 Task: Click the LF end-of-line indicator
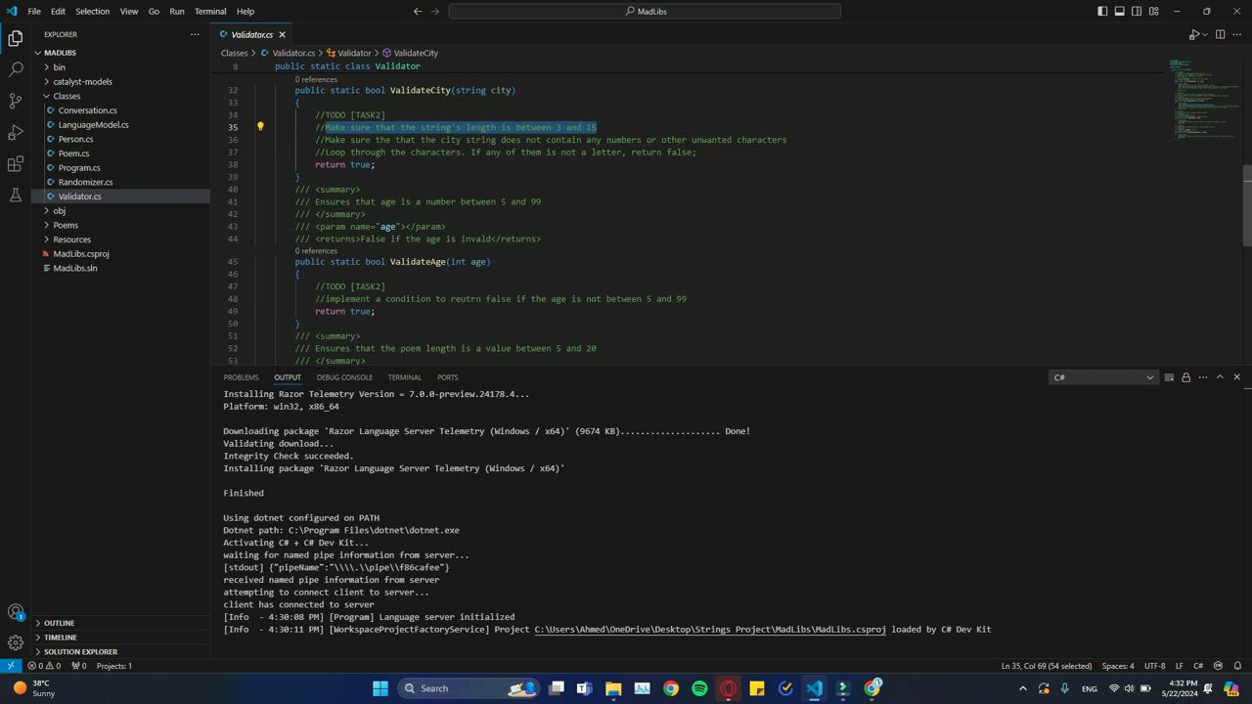(1180, 666)
